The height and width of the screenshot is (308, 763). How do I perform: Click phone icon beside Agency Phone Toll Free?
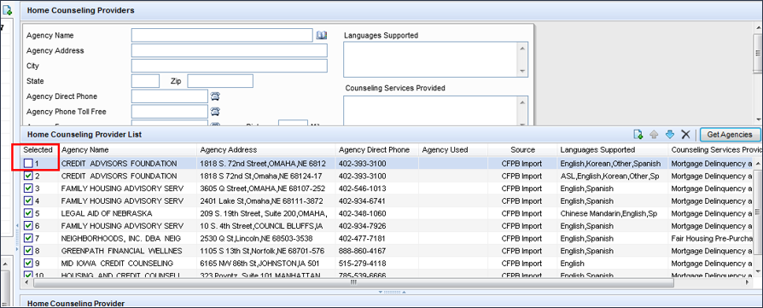[x=215, y=112]
